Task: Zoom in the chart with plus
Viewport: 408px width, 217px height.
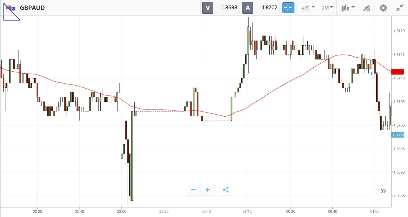Action: coord(208,190)
